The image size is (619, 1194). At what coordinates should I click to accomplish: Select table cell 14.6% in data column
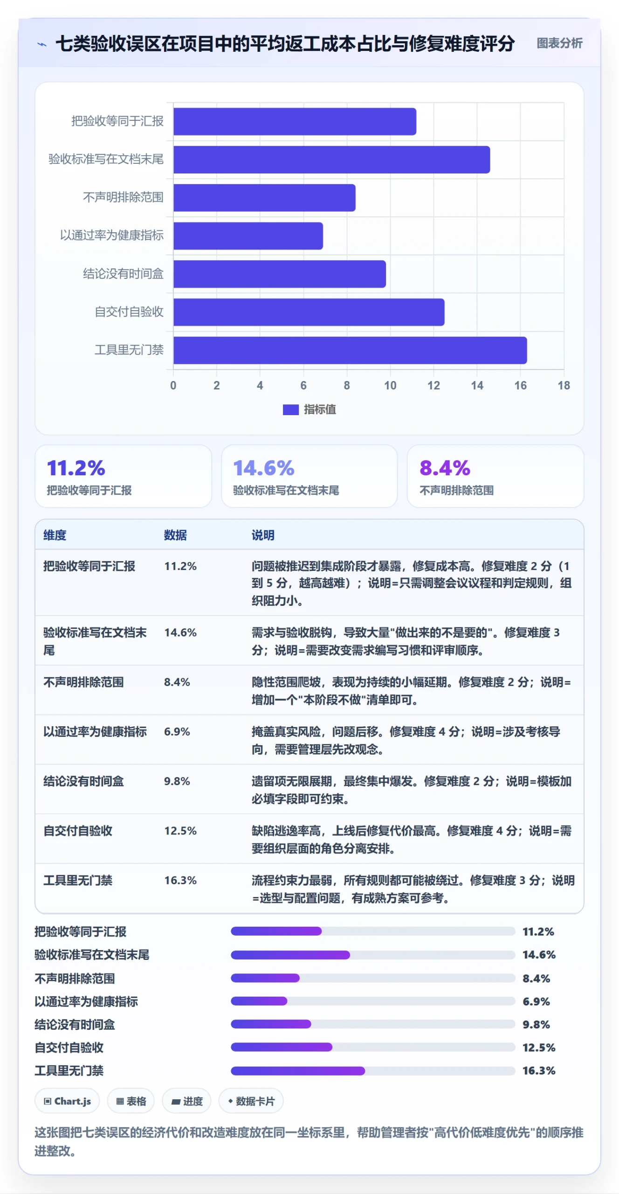point(180,632)
